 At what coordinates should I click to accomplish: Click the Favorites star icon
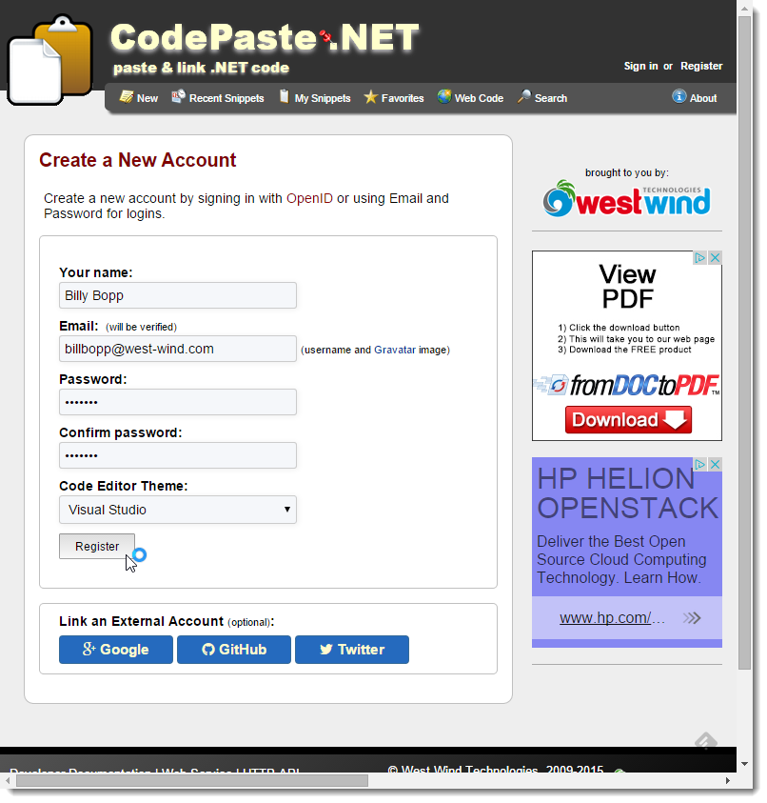pyautogui.click(x=371, y=97)
